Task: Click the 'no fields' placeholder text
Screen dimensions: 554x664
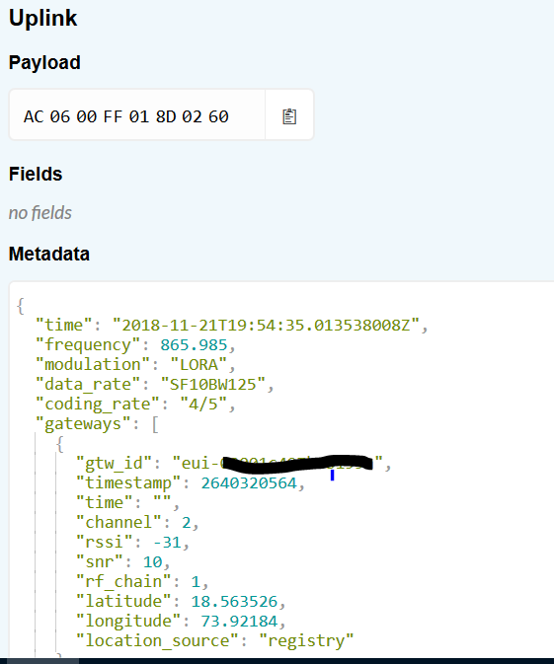Action: (x=40, y=213)
